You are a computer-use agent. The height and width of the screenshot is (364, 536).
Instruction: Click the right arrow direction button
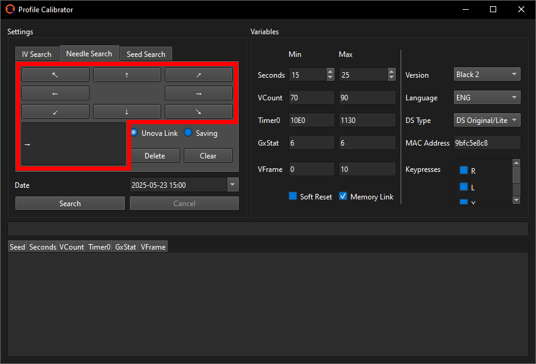click(198, 93)
